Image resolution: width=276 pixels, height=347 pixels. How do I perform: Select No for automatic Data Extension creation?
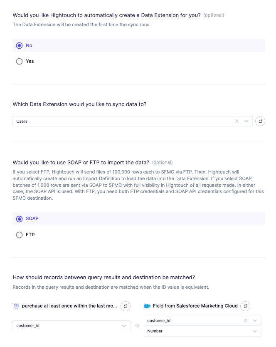click(20, 45)
